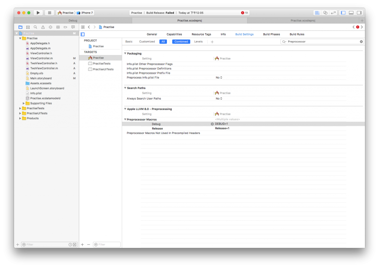
Task: Show the test navigator
Action: pos(50,27)
